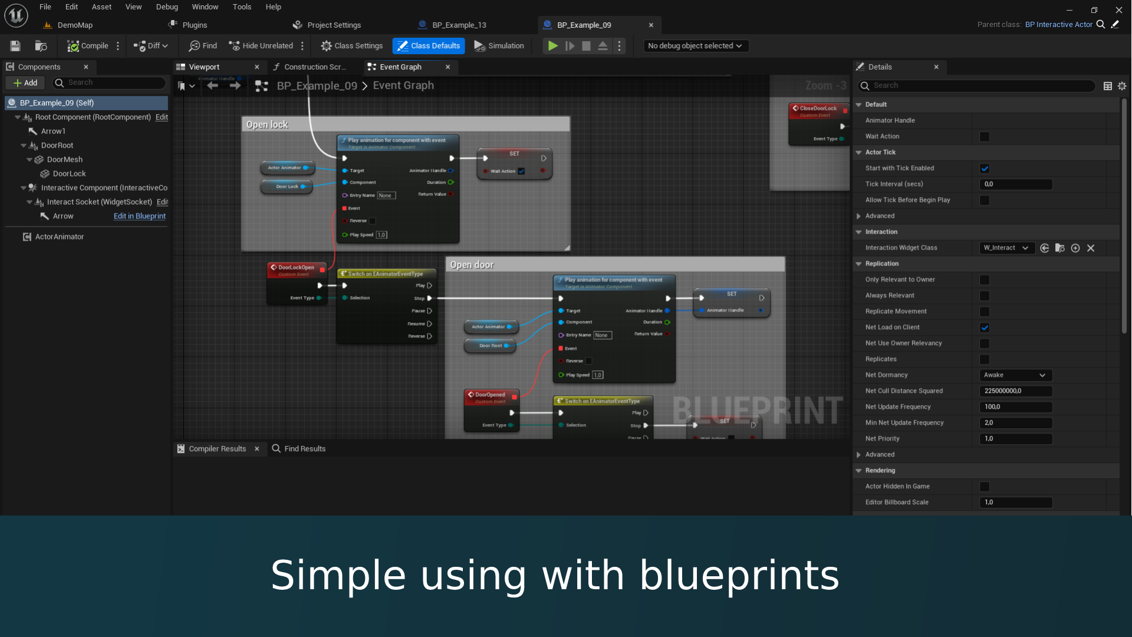
Task: Enable Only Relevant to Owner
Action: pyautogui.click(x=985, y=280)
